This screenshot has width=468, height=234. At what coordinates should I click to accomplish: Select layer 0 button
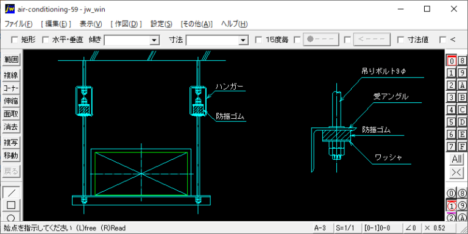(x=452, y=60)
